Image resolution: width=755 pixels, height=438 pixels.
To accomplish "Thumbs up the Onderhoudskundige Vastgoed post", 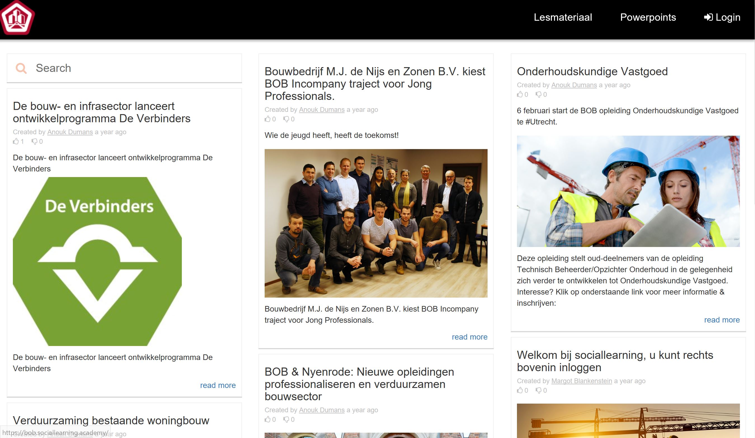I will (520, 94).
